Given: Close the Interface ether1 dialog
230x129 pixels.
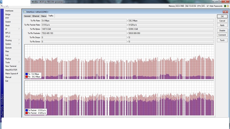Looking at the screenshot, I should [225, 12].
